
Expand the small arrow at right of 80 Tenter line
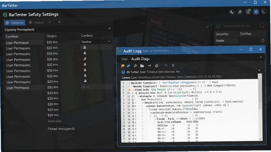click(x=259, y=71)
